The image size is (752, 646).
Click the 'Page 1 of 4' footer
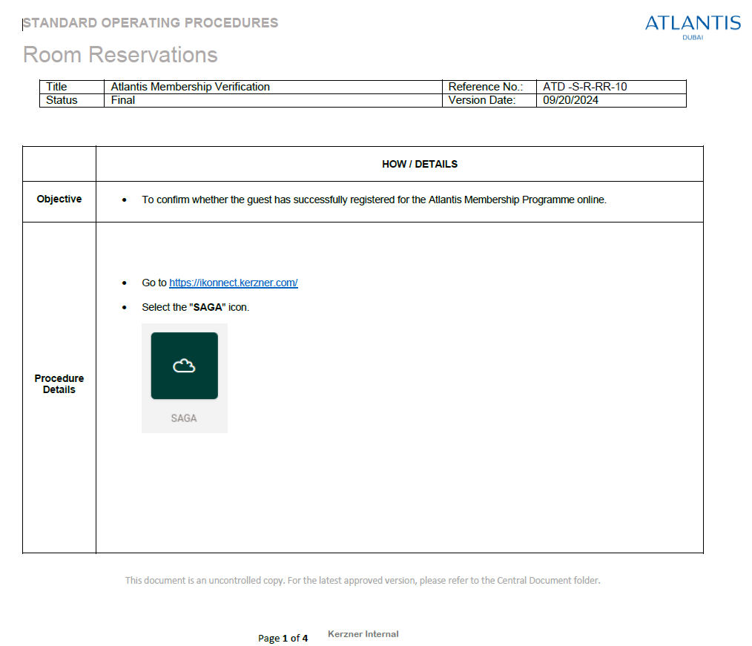coord(283,639)
